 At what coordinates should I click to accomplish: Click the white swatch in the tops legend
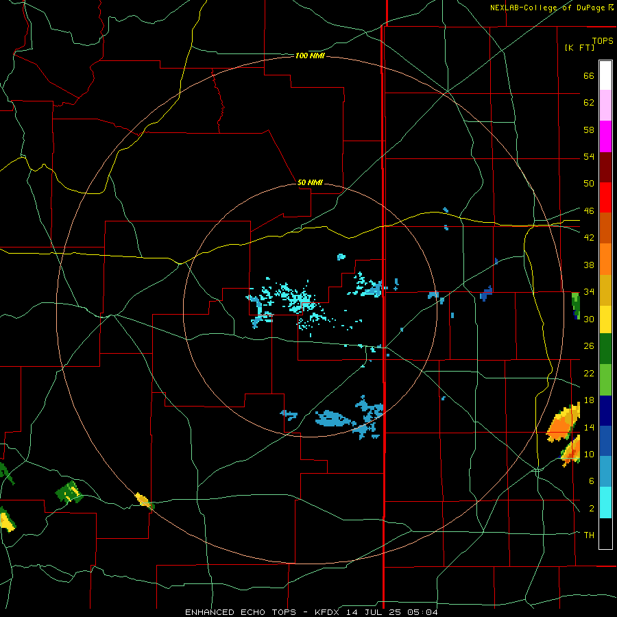[x=605, y=75]
